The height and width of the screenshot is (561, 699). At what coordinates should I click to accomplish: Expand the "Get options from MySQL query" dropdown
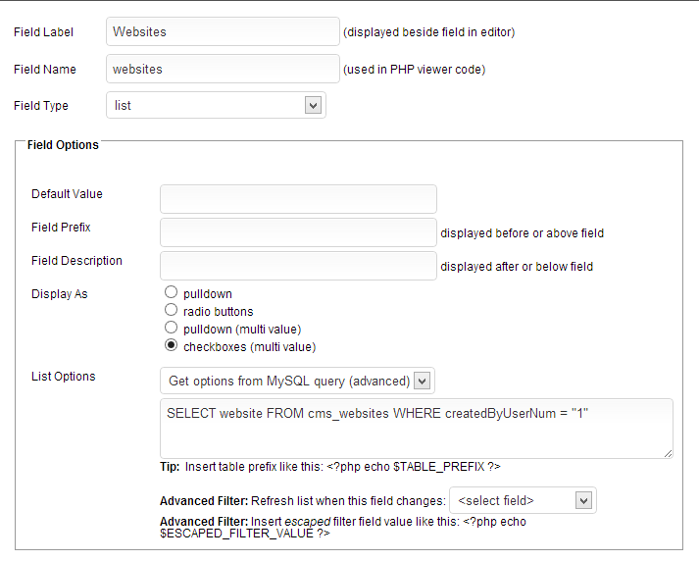point(297,381)
